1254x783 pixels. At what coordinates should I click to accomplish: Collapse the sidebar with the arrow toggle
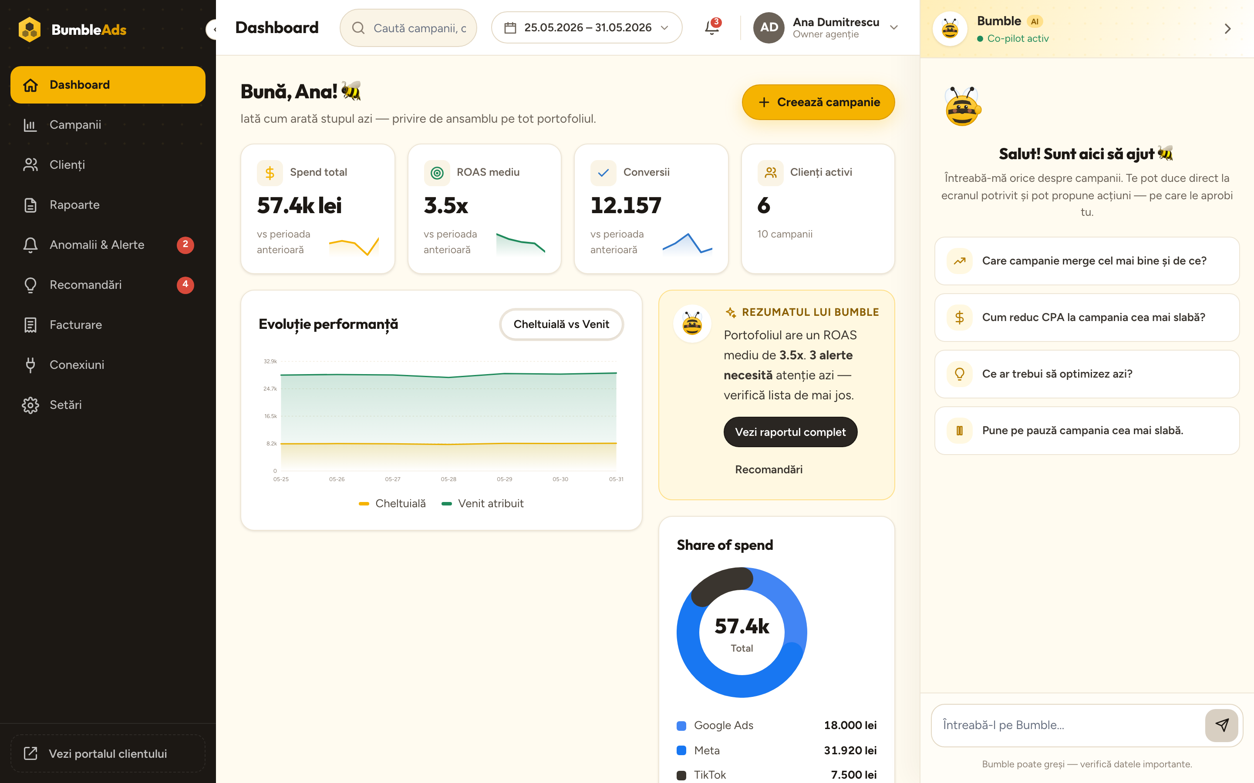pyautogui.click(x=212, y=29)
